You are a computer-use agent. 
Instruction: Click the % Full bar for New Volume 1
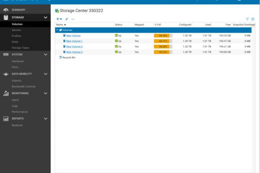(163, 41)
